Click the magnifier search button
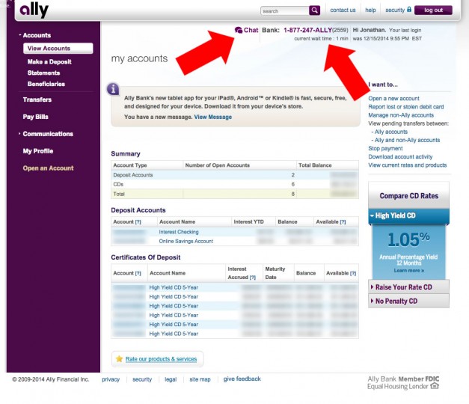This screenshot has height=404, width=469. pos(314,10)
